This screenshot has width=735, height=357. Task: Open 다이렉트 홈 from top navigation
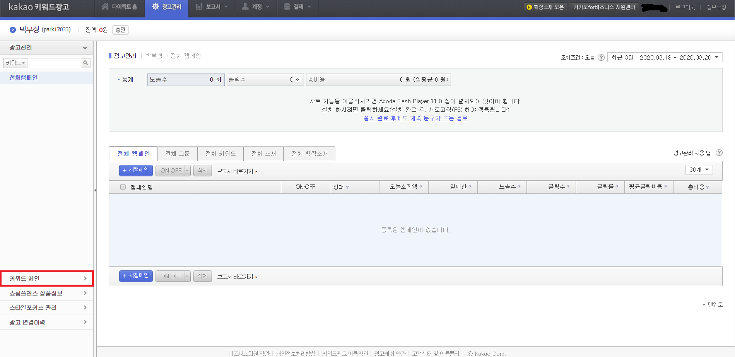tap(120, 7)
